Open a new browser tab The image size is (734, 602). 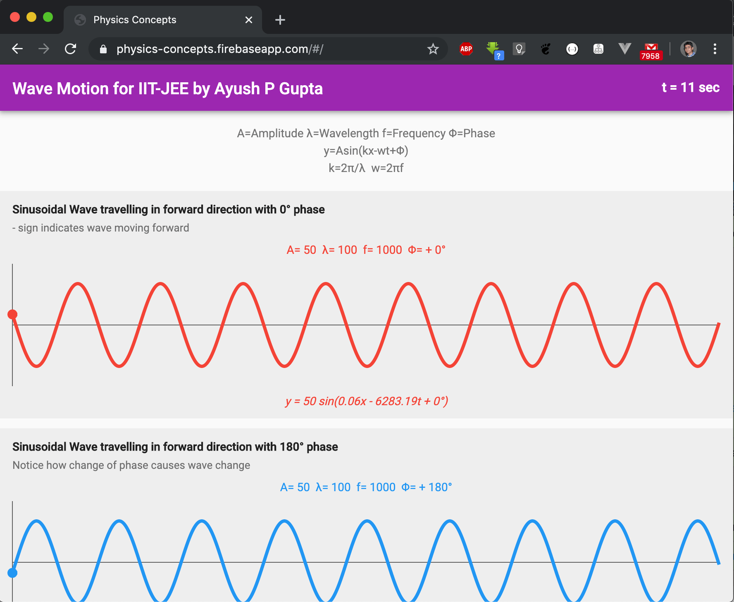(x=280, y=19)
